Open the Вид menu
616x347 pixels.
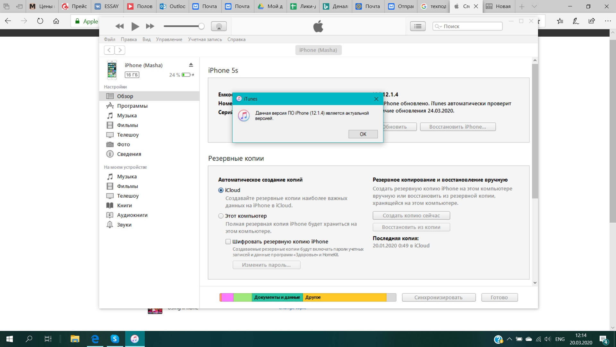[x=147, y=39]
